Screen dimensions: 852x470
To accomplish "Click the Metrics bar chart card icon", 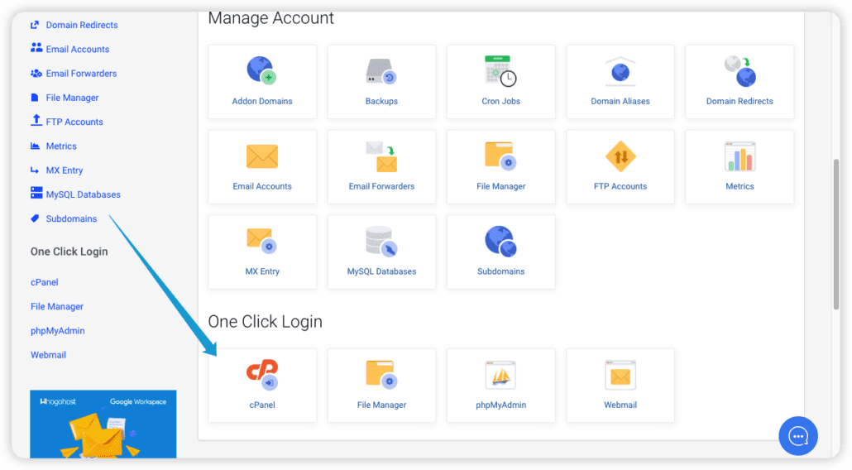I will (740, 156).
